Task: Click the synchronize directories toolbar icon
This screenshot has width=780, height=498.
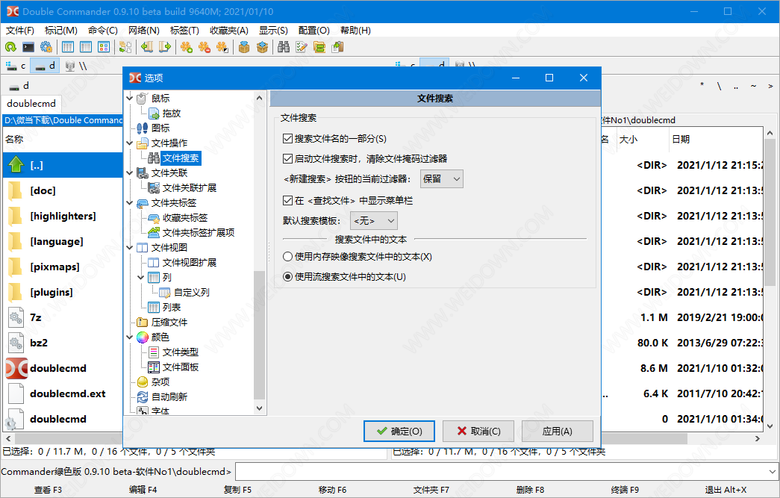Action: tap(125, 47)
